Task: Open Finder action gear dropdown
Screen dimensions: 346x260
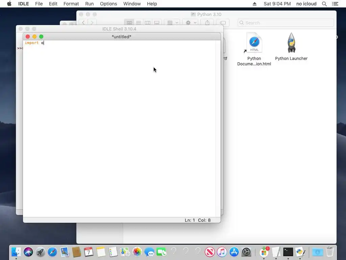Action: point(191,23)
